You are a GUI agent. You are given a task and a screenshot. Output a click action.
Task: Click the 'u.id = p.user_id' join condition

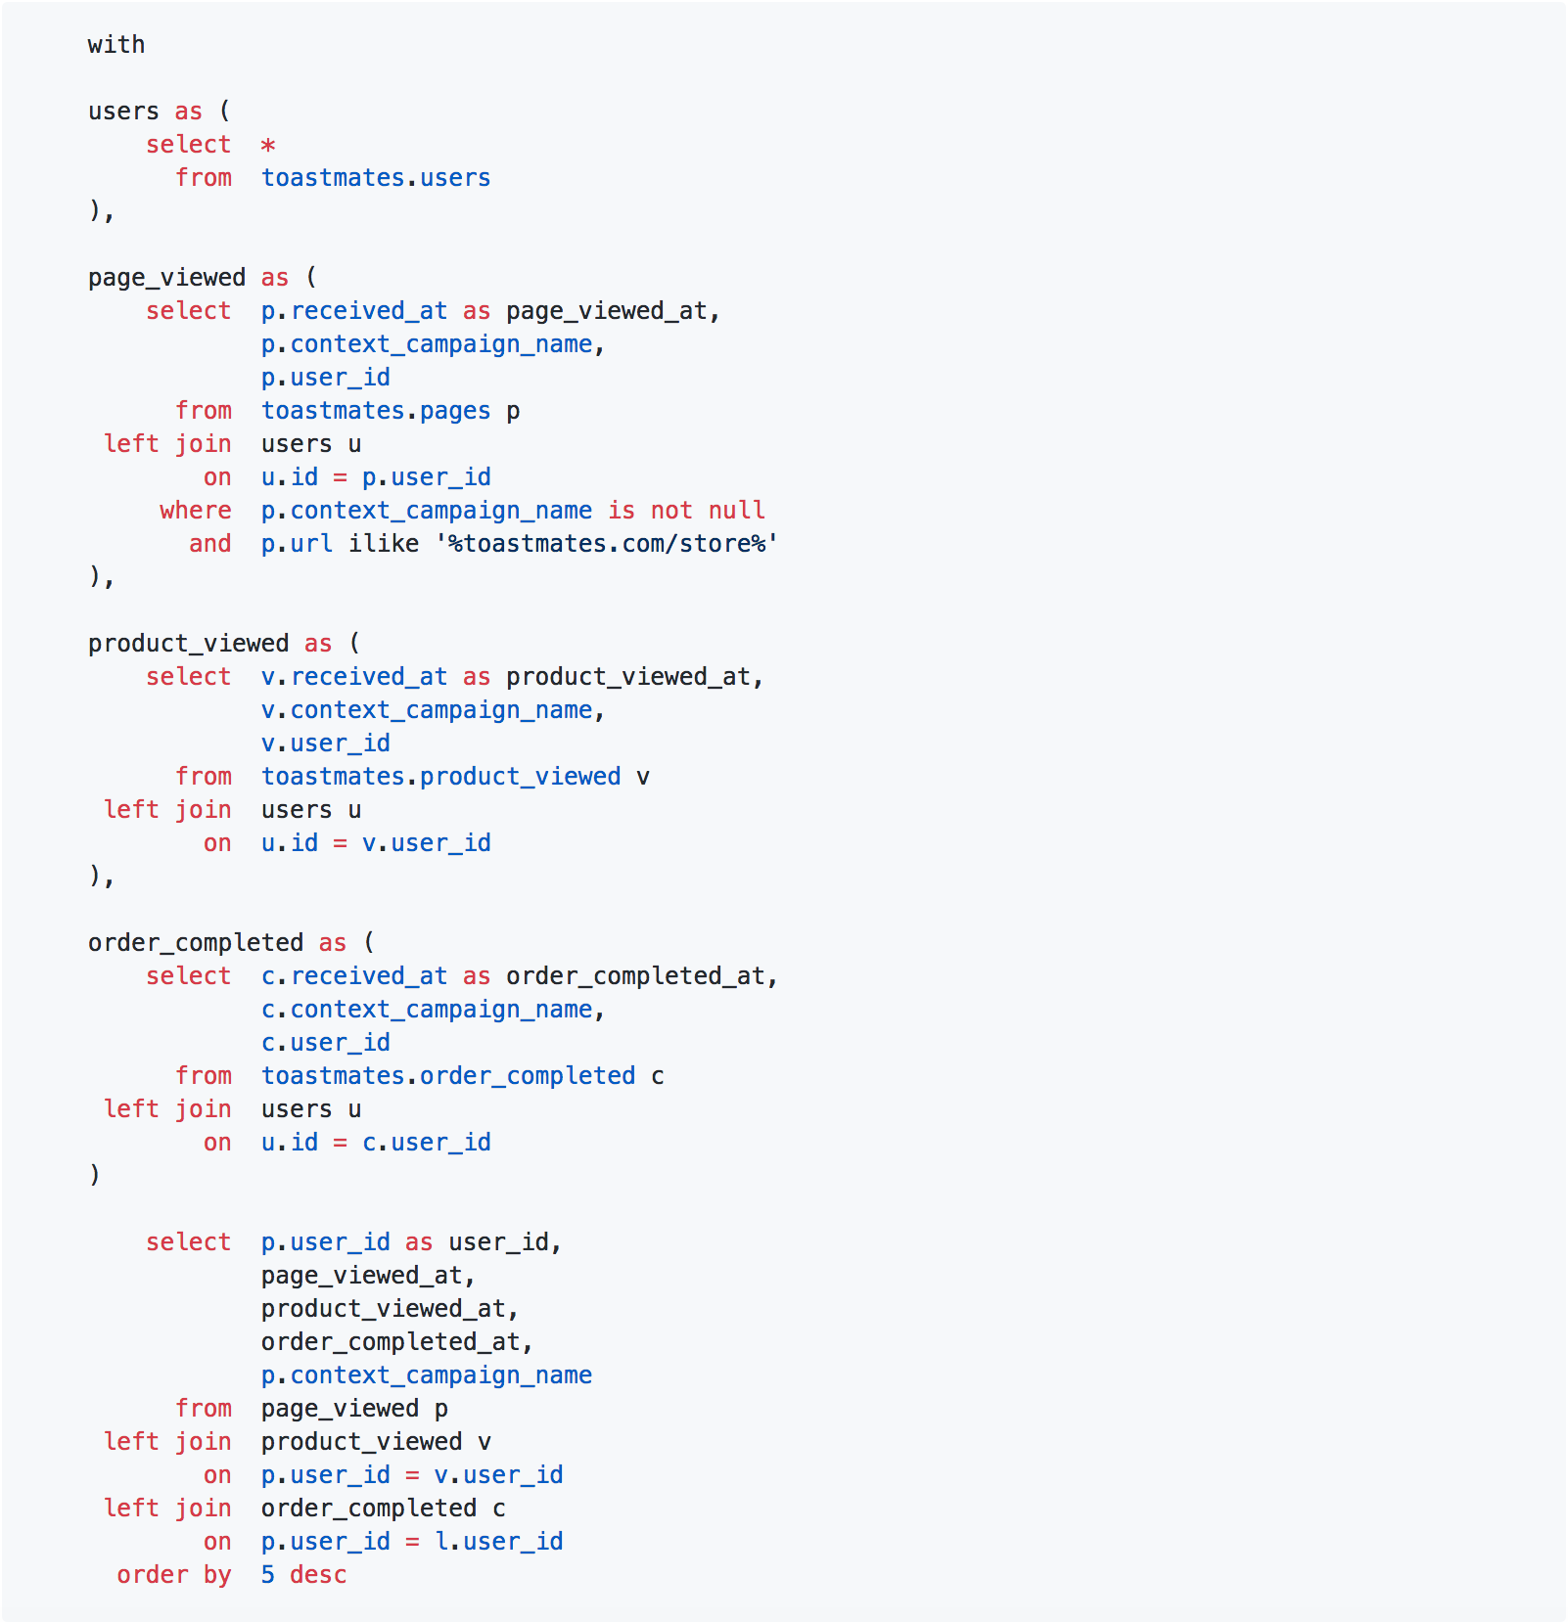point(376,477)
